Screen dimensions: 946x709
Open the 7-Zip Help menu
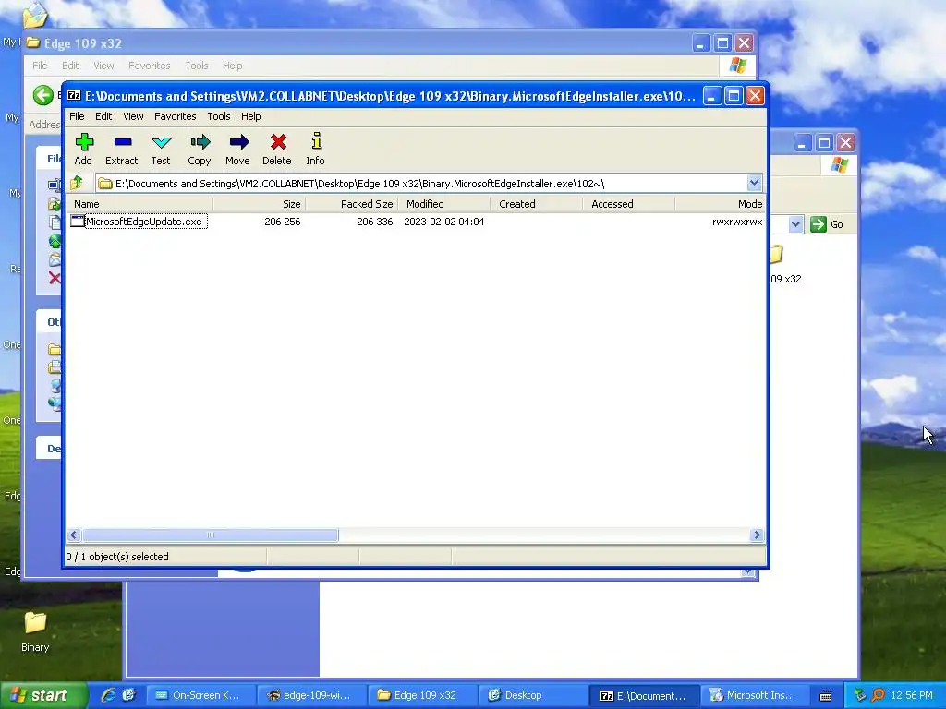point(250,116)
